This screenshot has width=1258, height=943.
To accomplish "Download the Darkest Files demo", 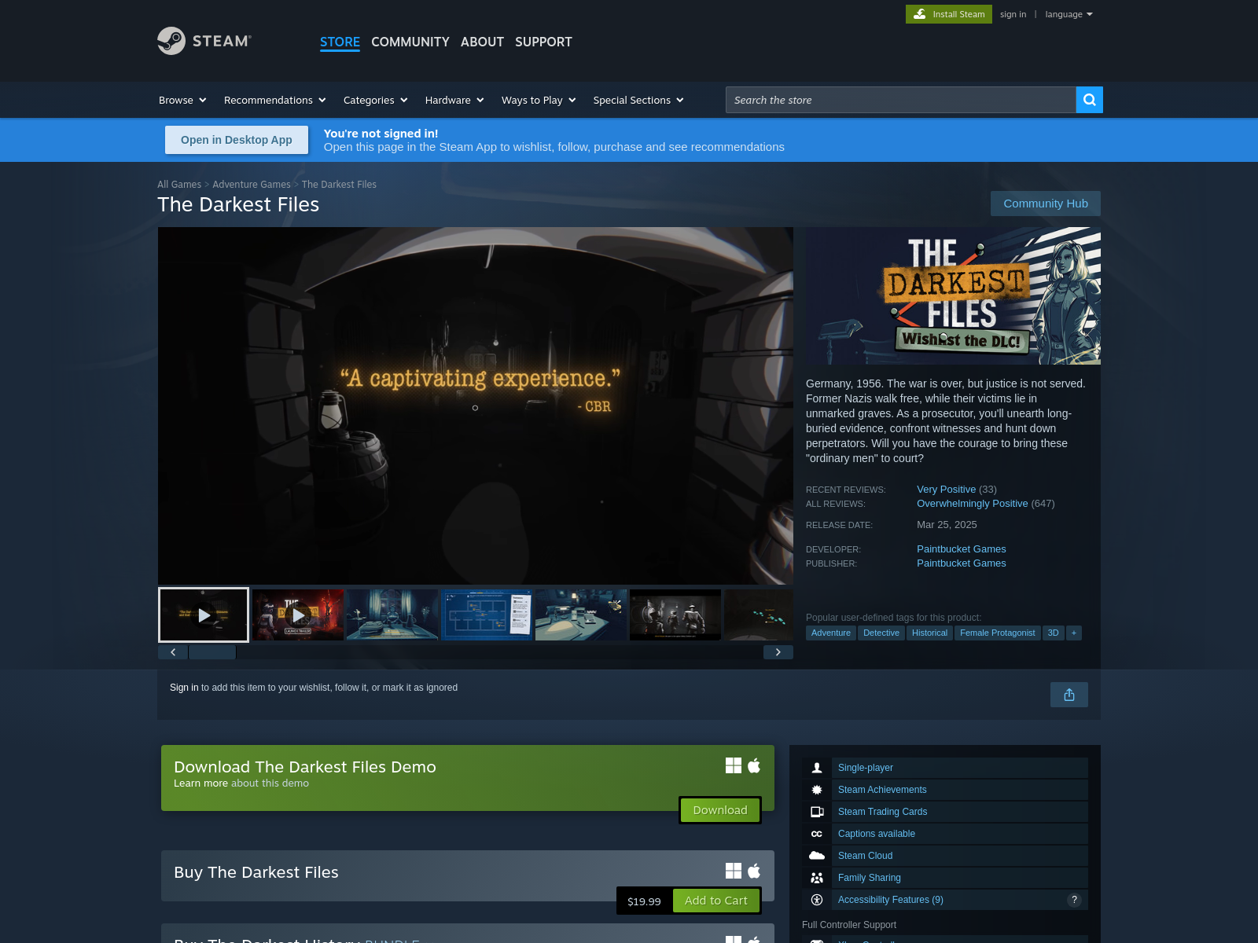I will pos(720,810).
